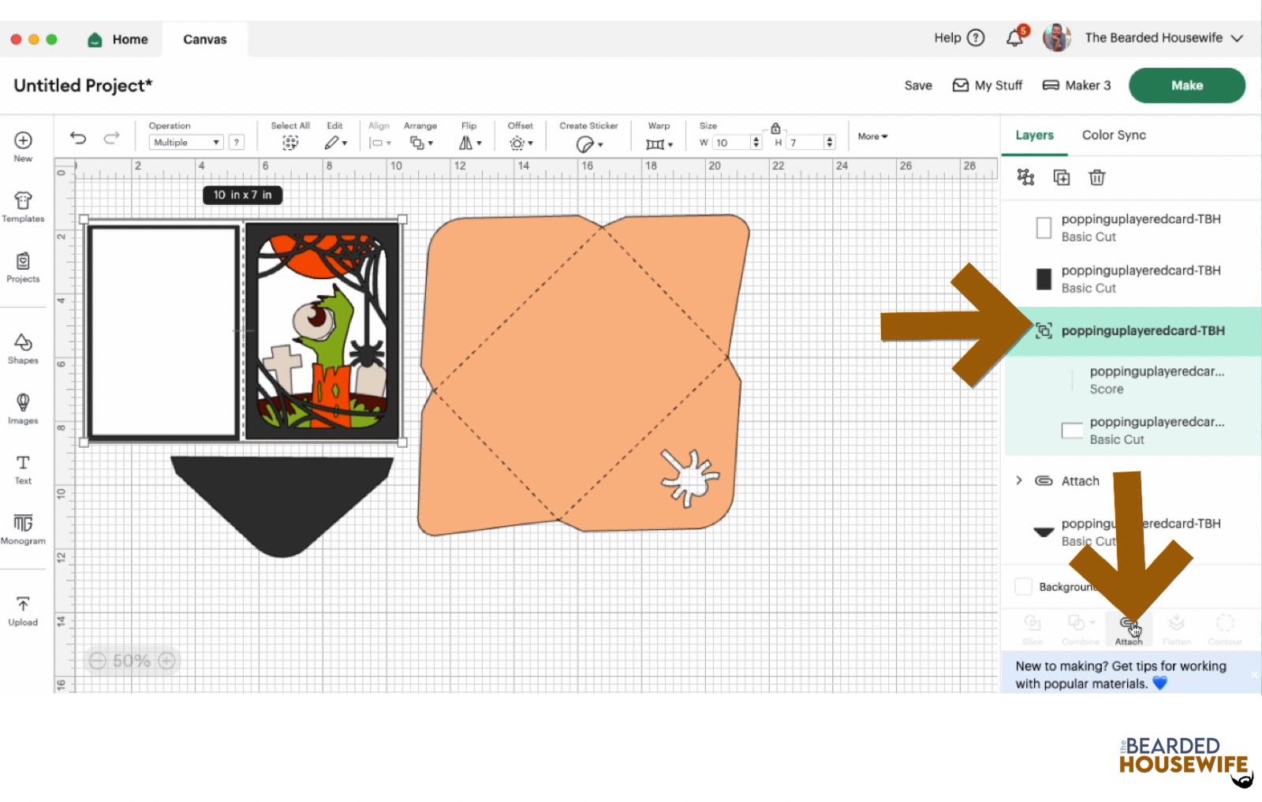Open the More toolbar menu
The width and height of the screenshot is (1262, 802).
click(872, 136)
